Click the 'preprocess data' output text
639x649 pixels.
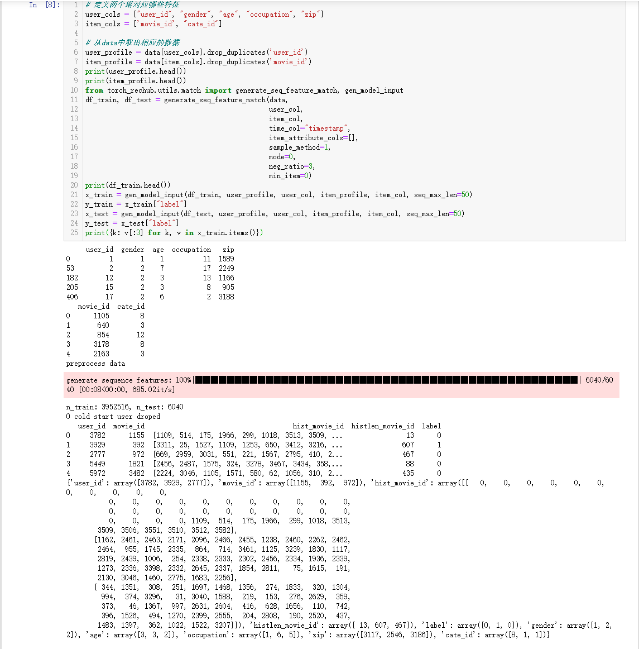click(95, 364)
